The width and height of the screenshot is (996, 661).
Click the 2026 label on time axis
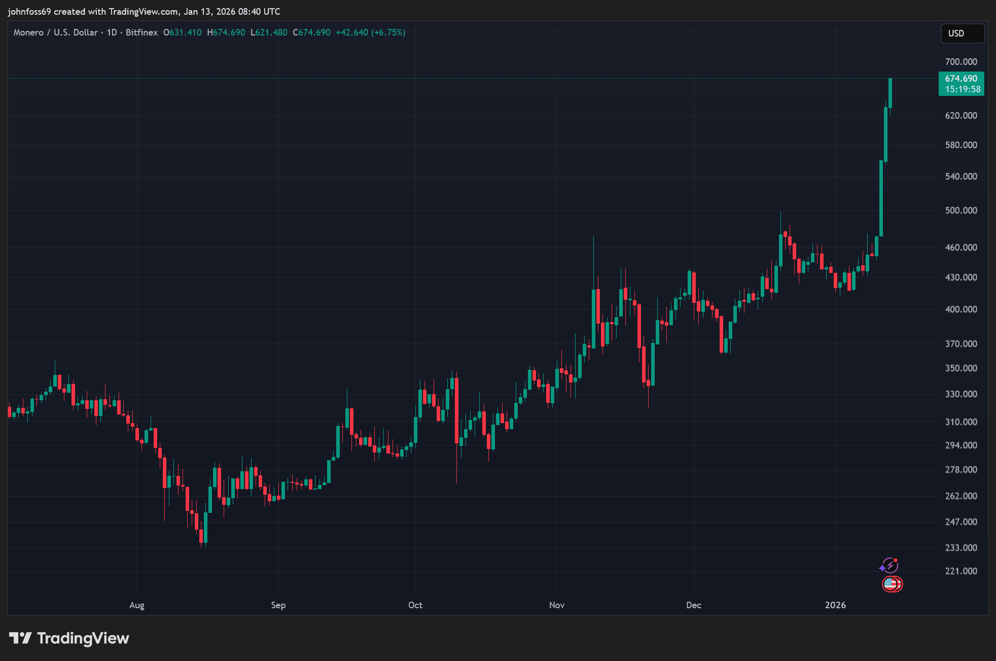(x=835, y=605)
